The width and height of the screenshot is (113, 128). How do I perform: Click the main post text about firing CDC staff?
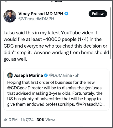(56, 46)
